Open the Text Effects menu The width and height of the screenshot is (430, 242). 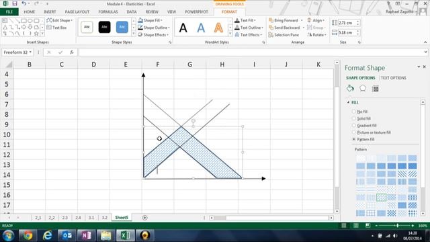tap(249, 35)
